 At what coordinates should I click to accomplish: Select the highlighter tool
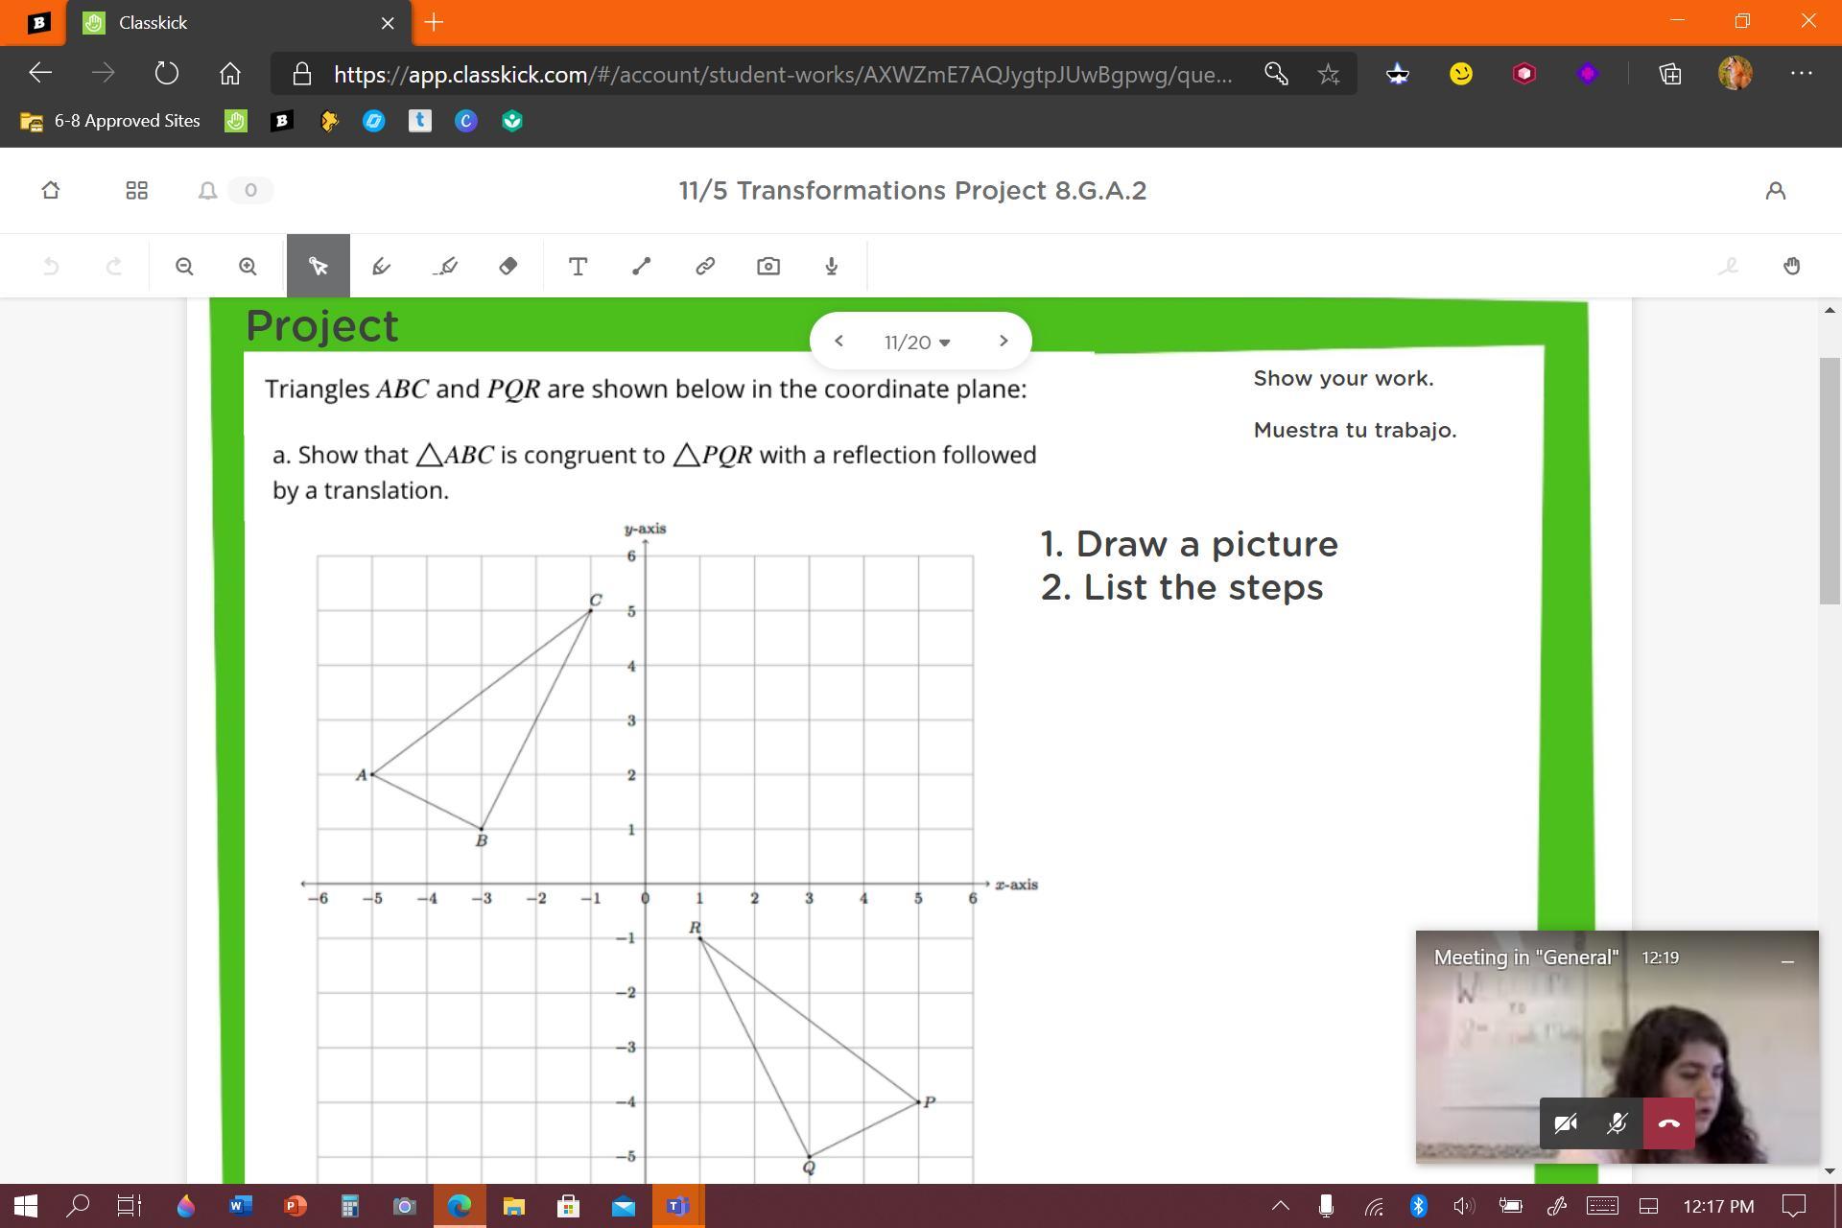445,267
